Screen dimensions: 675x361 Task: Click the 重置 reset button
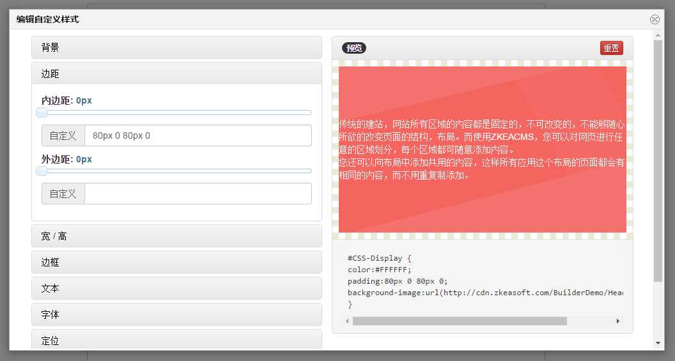coord(611,48)
